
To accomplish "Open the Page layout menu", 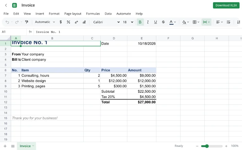I will click(73, 14).
